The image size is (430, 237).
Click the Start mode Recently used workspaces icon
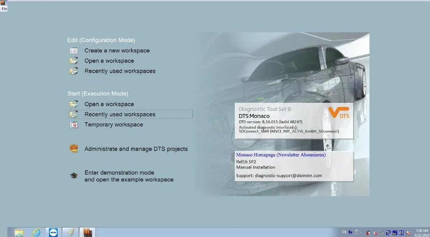pyautogui.click(x=74, y=114)
